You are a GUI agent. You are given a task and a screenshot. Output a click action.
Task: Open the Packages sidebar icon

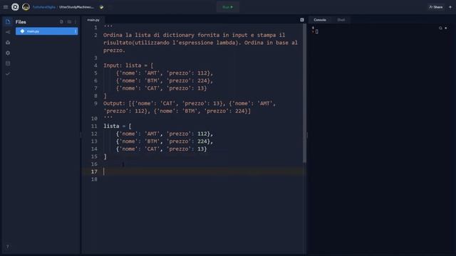tap(8, 43)
